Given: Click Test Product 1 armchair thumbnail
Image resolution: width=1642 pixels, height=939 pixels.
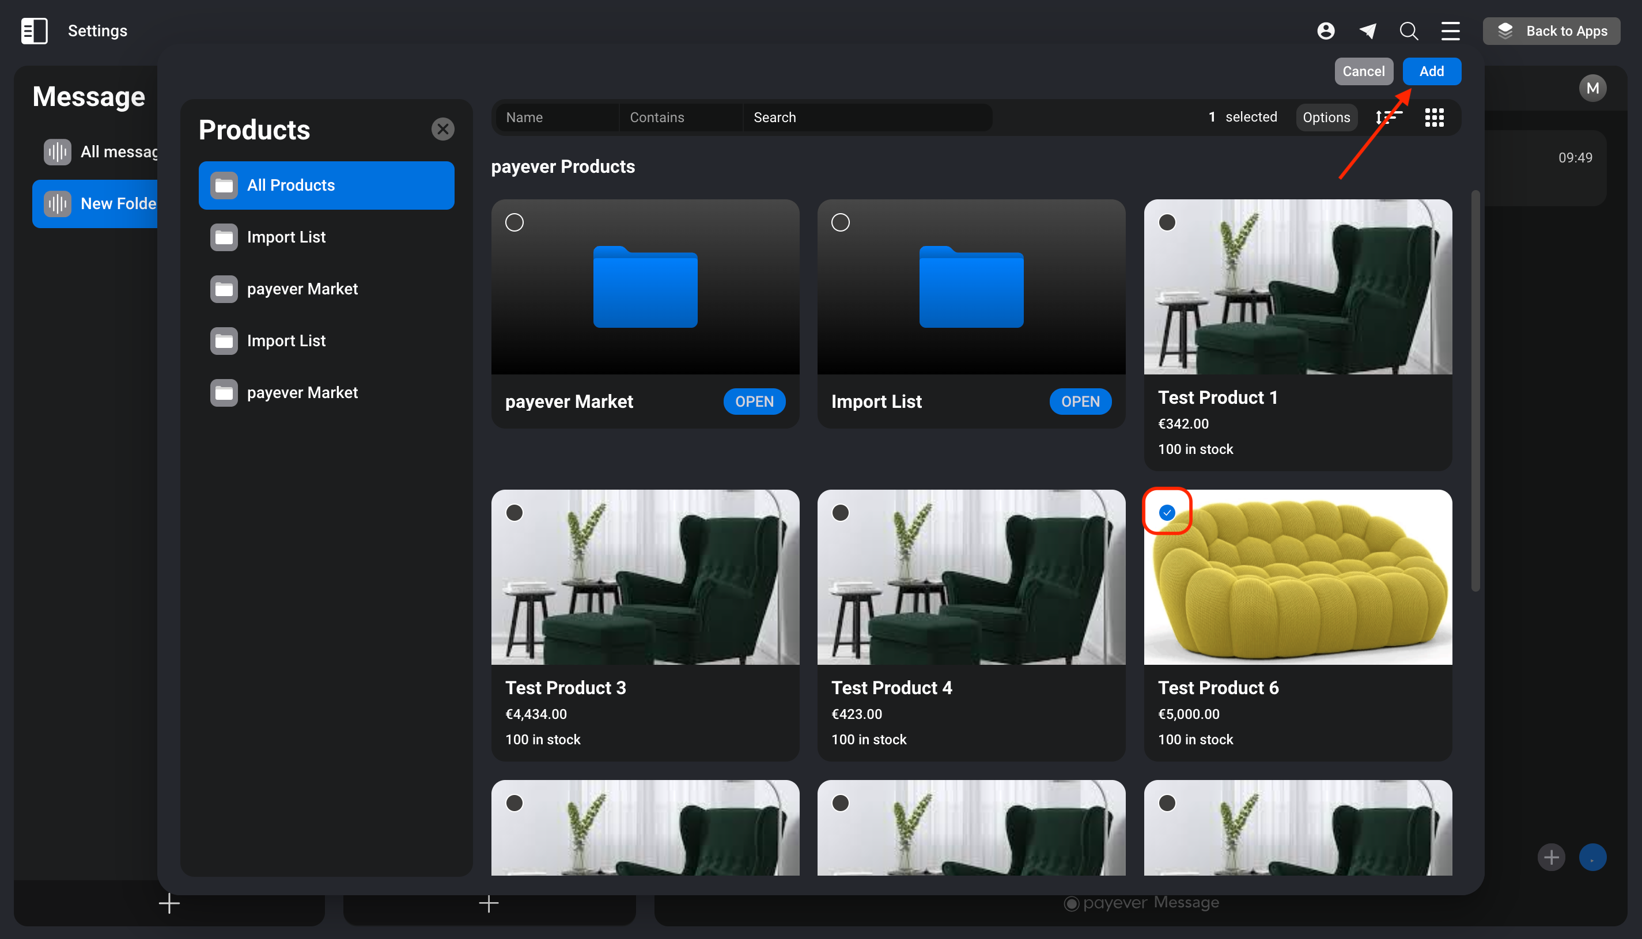Looking at the screenshot, I should [1297, 287].
